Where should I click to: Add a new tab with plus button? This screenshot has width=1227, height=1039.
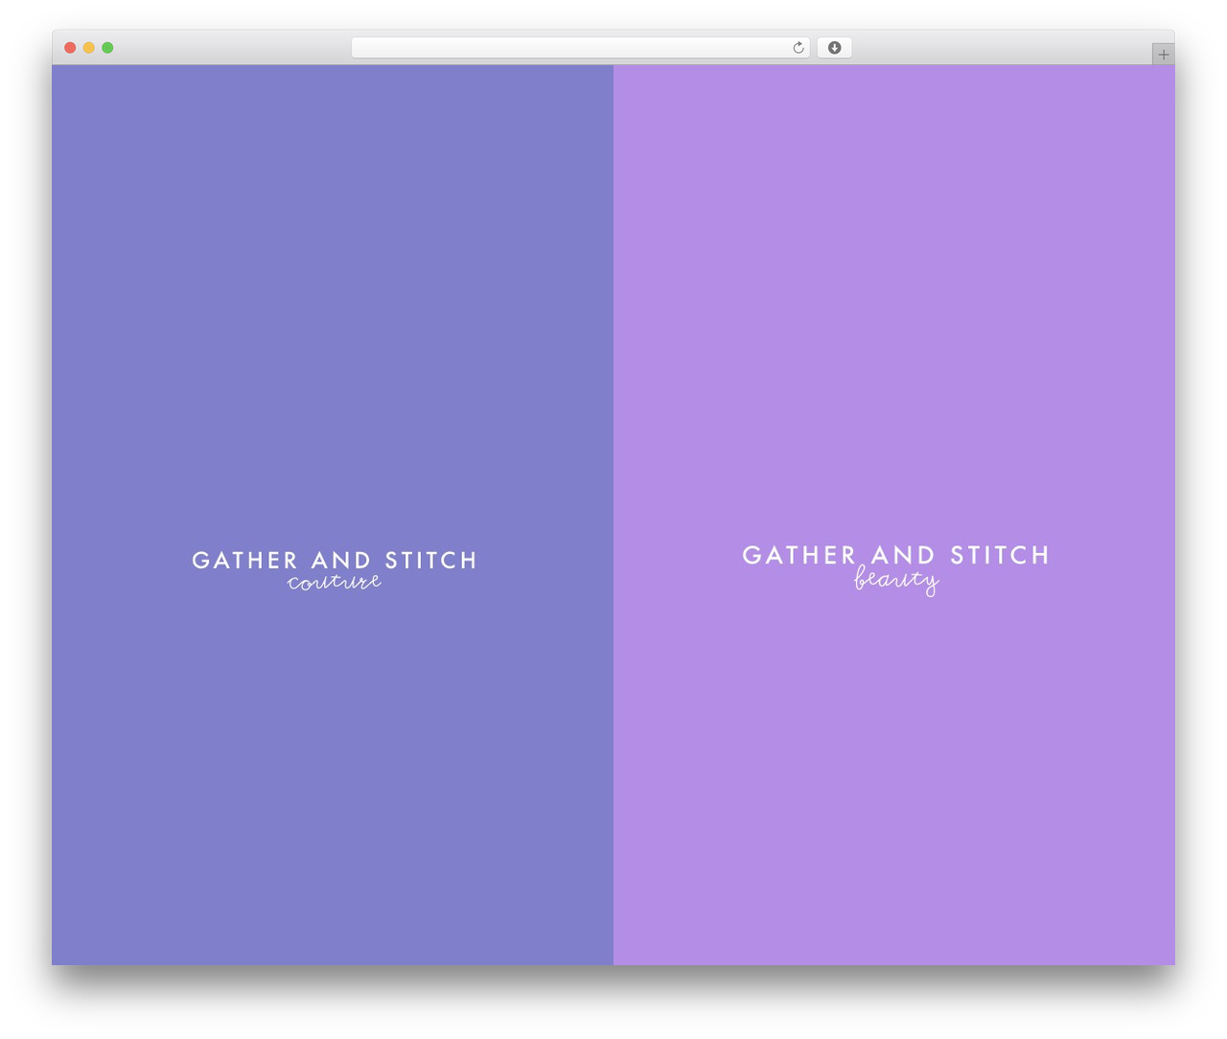coord(1163,55)
